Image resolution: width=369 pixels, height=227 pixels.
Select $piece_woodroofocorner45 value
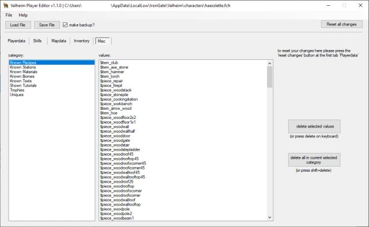tap(183, 163)
